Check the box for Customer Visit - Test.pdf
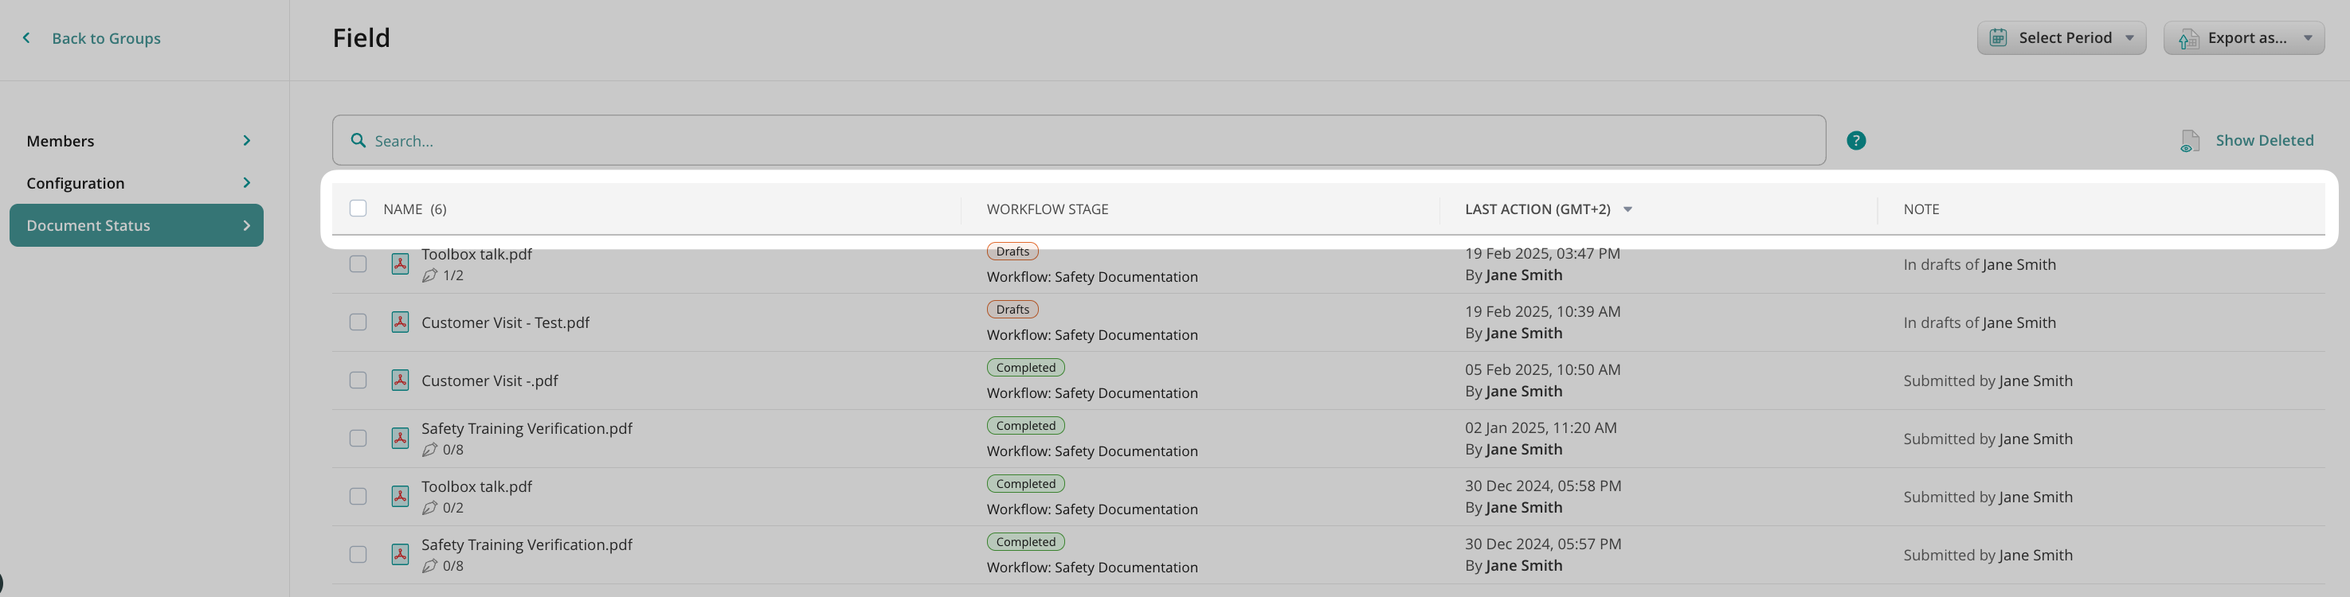This screenshot has width=2350, height=597. coord(358,322)
